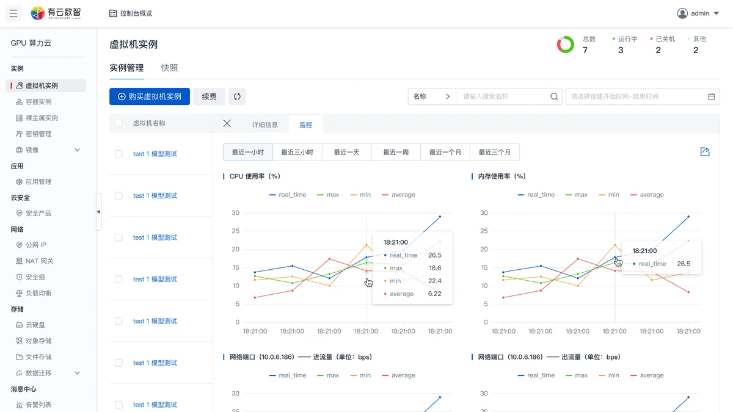The width and height of the screenshot is (733, 412).
Task: Click the 镜像 sidebar icon
Action: (20, 150)
